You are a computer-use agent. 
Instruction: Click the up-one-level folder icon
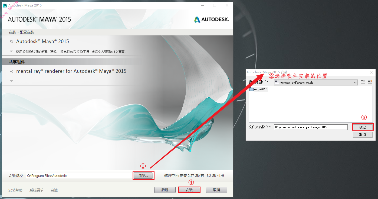pos(363,82)
